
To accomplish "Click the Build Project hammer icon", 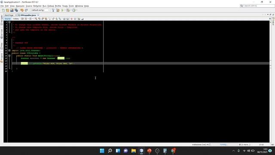I will [x=53, y=10].
